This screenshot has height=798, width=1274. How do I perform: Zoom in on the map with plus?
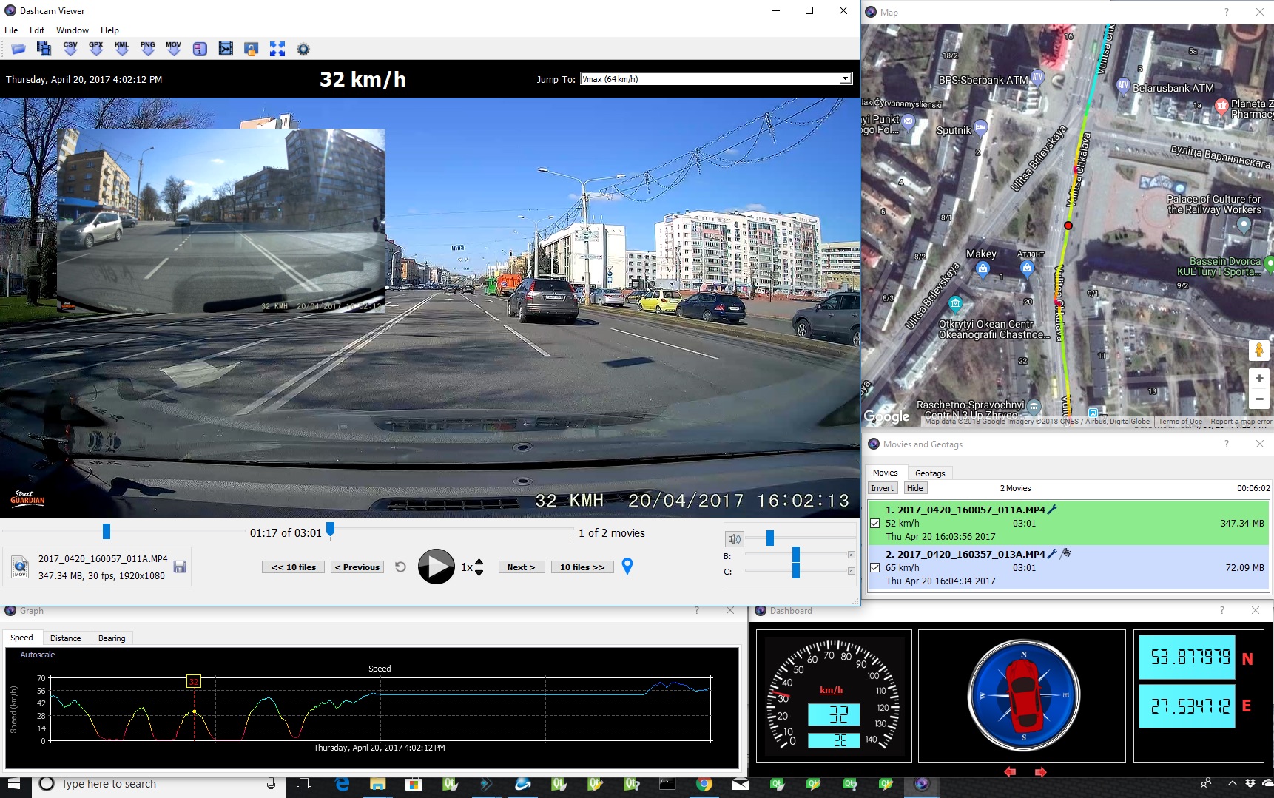1259,379
